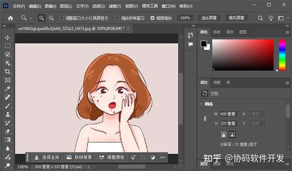The height and width of the screenshot is (171, 292).
Task: Switch to the 色板 tab
Action: point(217,32)
